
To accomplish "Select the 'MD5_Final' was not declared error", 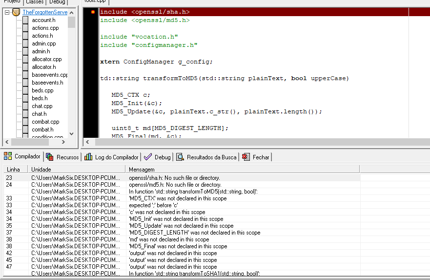I will (x=182, y=246).
